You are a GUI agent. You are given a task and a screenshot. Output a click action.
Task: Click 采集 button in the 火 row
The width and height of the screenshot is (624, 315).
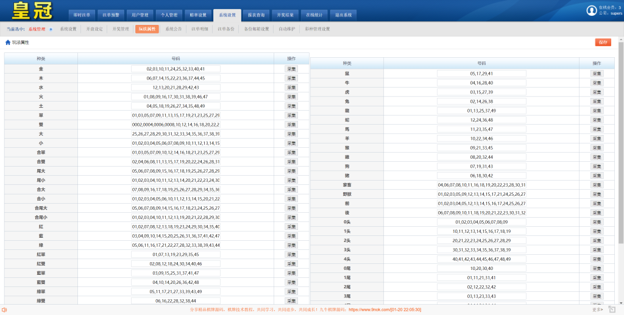(x=291, y=97)
